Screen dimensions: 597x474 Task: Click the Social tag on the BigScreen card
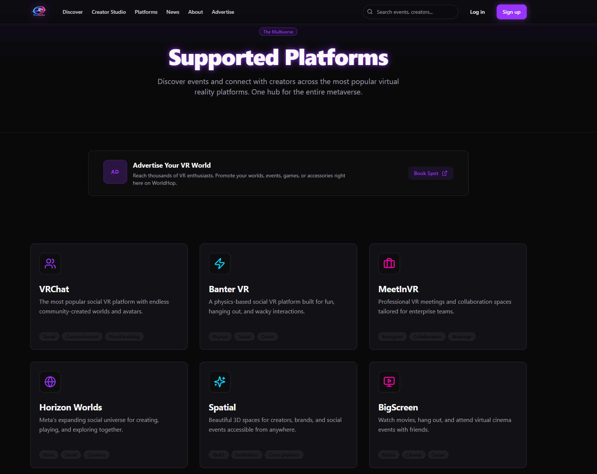(438, 455)
